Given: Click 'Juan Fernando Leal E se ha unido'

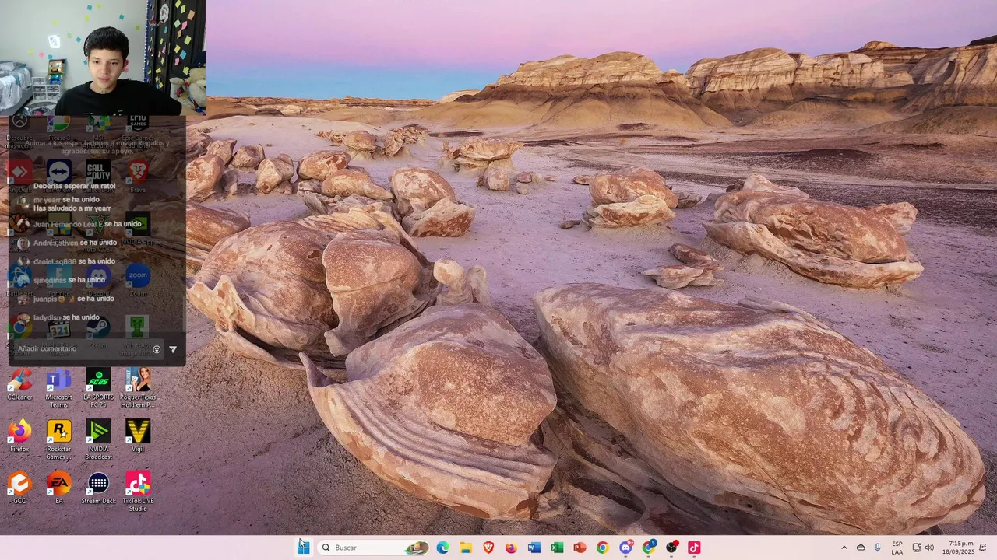Looking at the screenshot, I should (x=87, y=224).
